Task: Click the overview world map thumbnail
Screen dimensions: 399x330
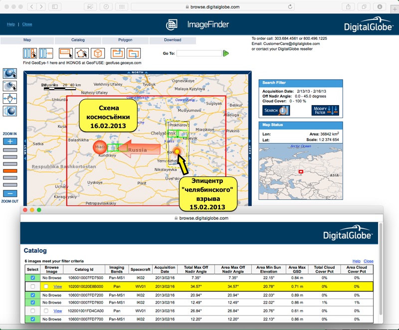Action: click(x=301, y=171)
